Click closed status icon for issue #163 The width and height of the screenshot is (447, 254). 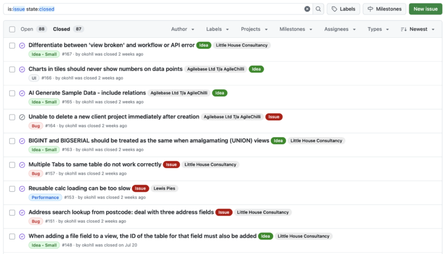click(22, 141)
